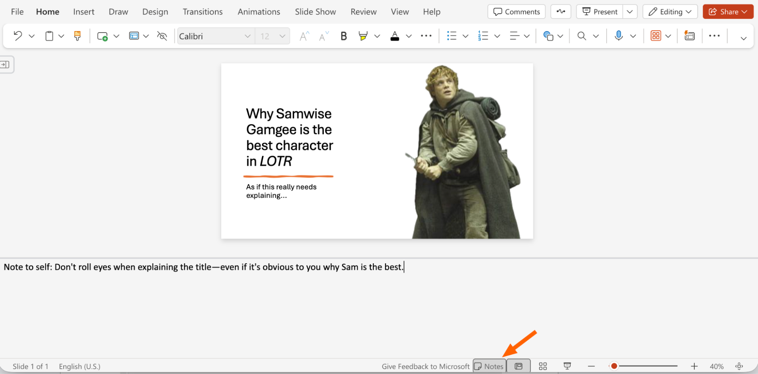This screenshot has width=758, height=374.
Task: Select the Format Painter tool
Action: [x=77, y=36]
